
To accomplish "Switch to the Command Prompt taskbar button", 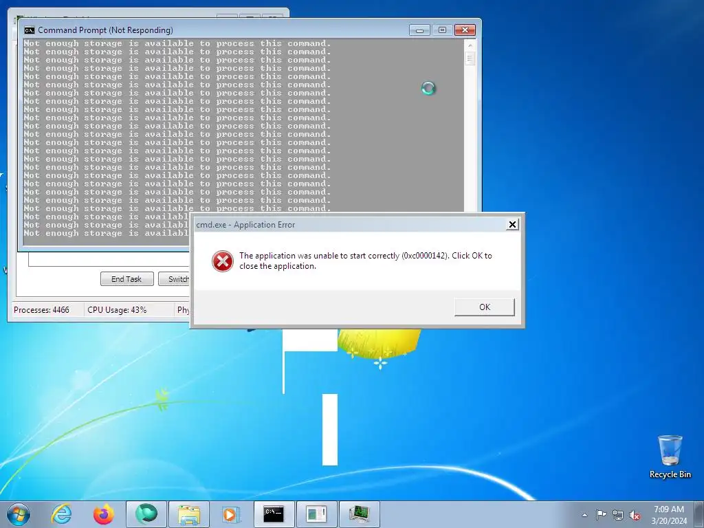I will 274,514.
